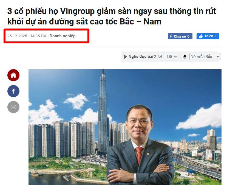Click the Nghe đọc bài label
The width and height of the screenshot is (227, 185).
(x=141, y=57)
